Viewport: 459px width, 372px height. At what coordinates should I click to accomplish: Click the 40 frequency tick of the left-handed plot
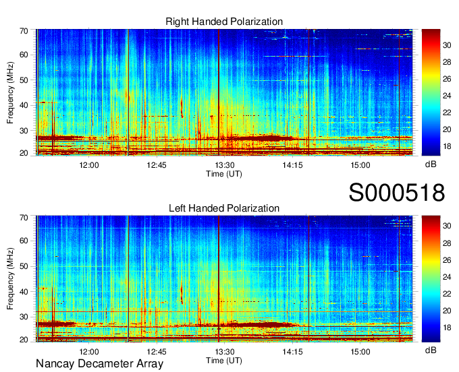coord(24,291)
